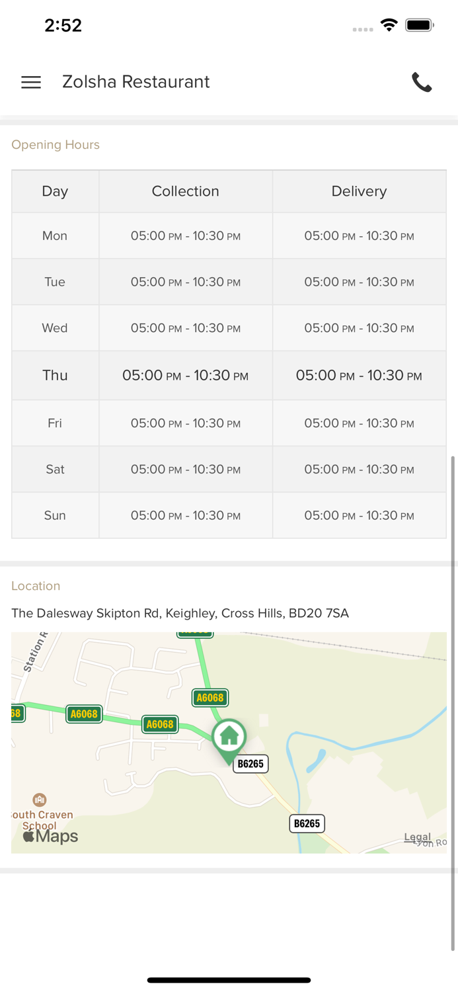The width and height of the screenshot is (458, 992).
Task: Tap the phone call icon
Action: 422,82
